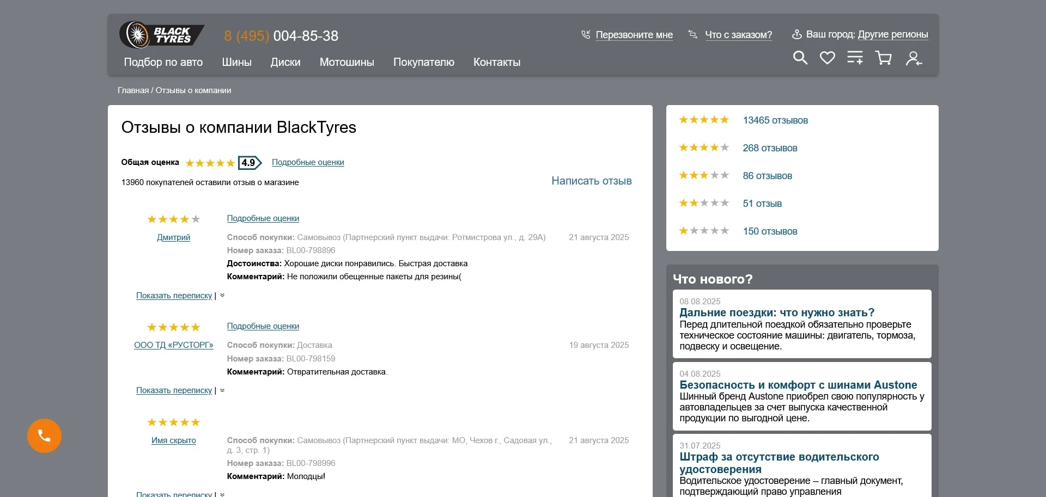Open favorites heart icon

tap(827, 58)
